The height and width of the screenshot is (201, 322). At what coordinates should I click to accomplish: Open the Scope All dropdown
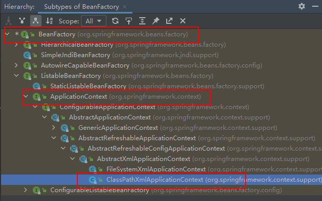(x=93, y=21)
